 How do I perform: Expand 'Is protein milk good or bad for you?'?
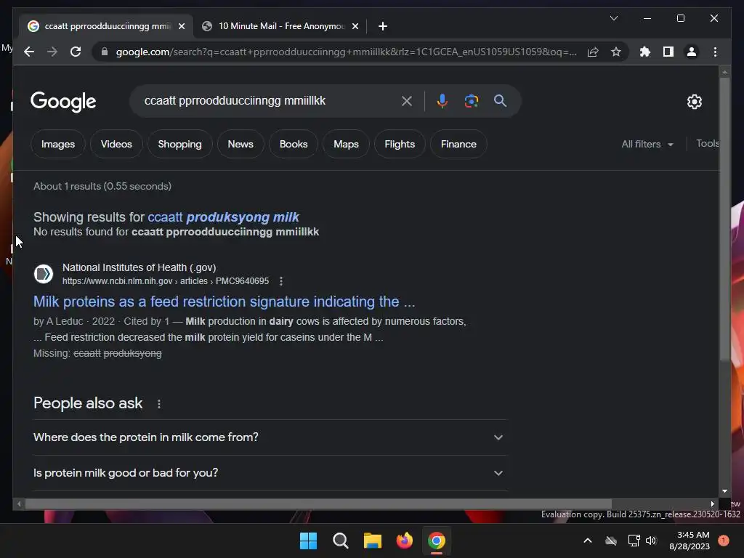270,473
